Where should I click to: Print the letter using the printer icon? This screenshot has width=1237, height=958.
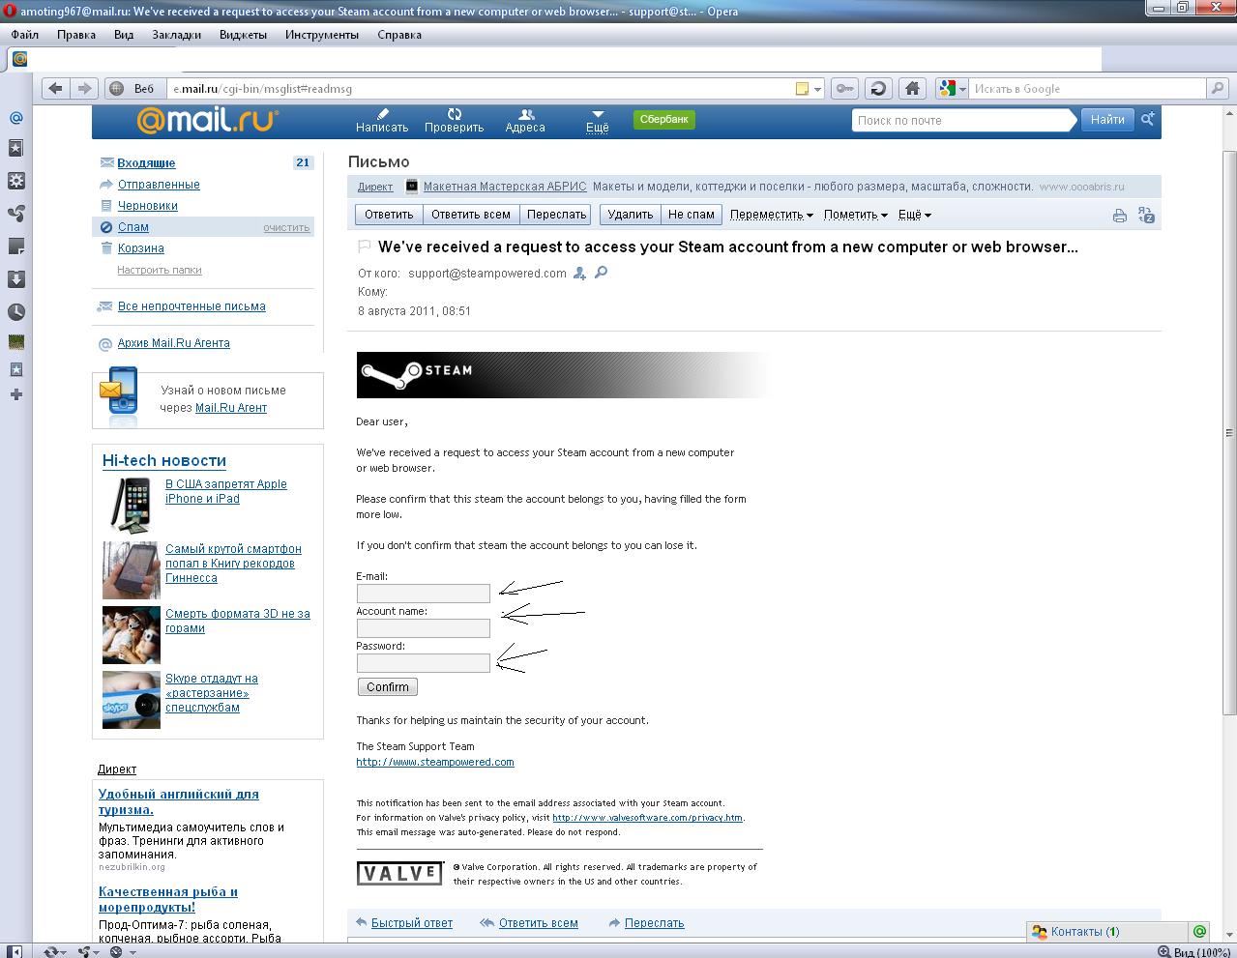[x=1120, y=216]
